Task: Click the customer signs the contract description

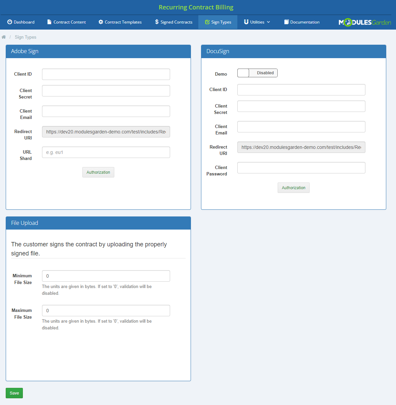Action: pyautogui.click(x=89, y=249)
